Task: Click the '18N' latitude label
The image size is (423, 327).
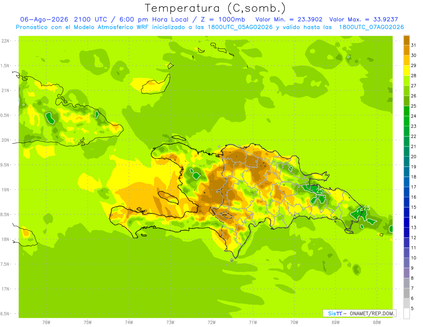Action: (x=5, y=239)
